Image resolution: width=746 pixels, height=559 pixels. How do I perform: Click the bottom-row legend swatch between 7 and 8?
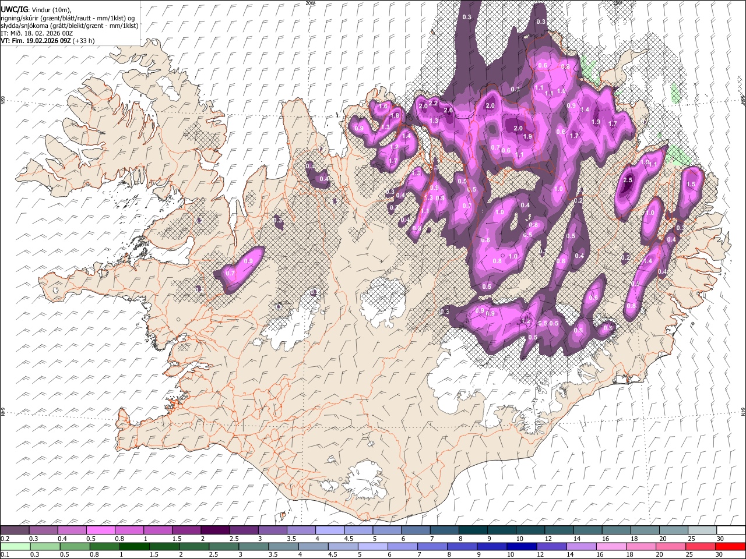[x=432, y=546]
